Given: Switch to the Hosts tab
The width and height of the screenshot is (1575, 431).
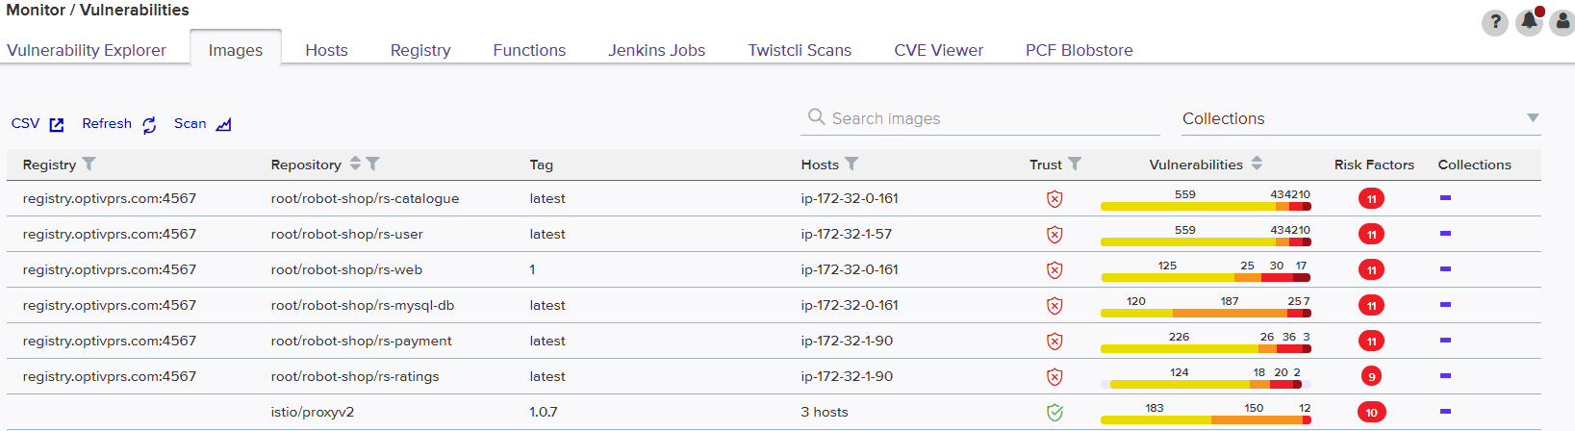Looking at the screenshot, I should pos(326,50).
